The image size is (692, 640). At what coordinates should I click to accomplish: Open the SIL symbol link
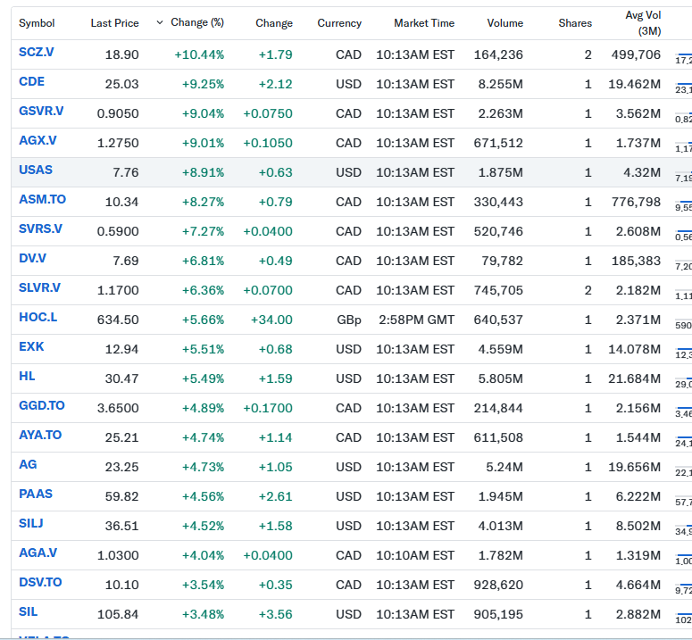point(28,611)
